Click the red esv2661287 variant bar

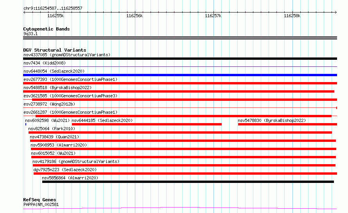[x=183, y=116]
